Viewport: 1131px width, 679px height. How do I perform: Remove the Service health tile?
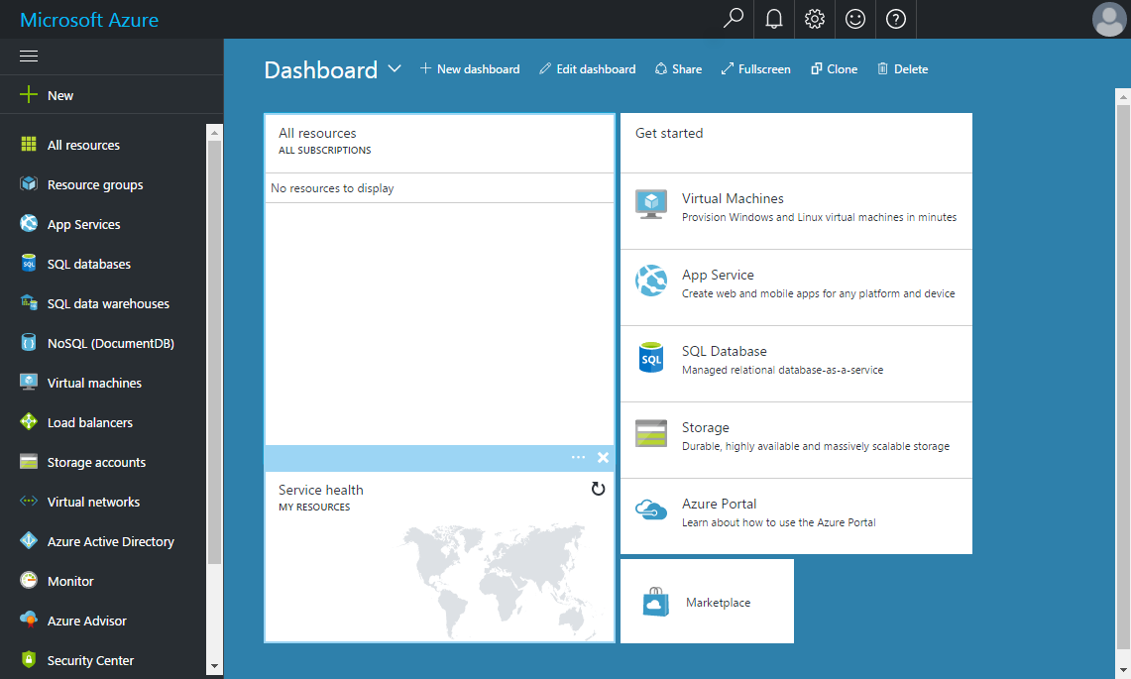pos(603,458)
